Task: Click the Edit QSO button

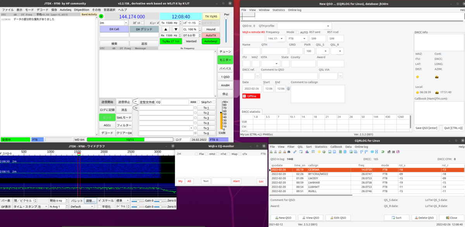Action: [338, 218]
